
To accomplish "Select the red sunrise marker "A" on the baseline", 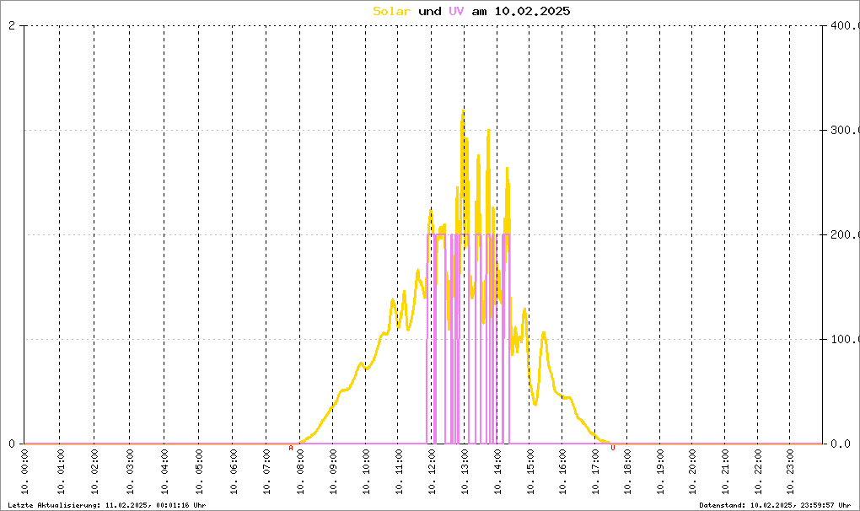I will click(x=291, y=449).
